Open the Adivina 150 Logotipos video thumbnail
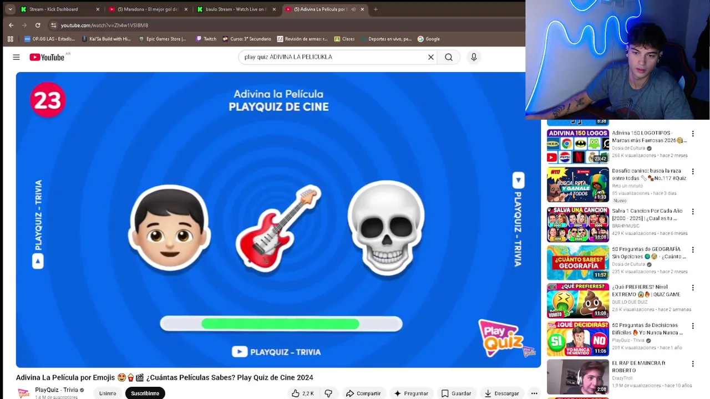The height and width of the screenshot is (399, 710). pyautogui.click(x=578, y=146)
